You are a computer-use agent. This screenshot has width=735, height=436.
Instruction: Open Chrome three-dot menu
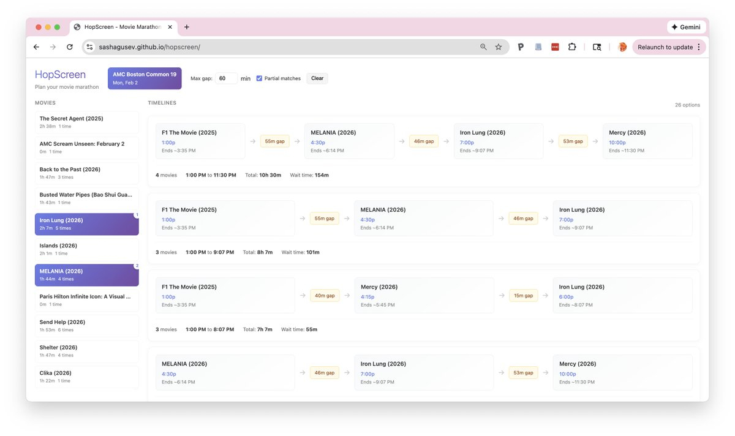699,47
